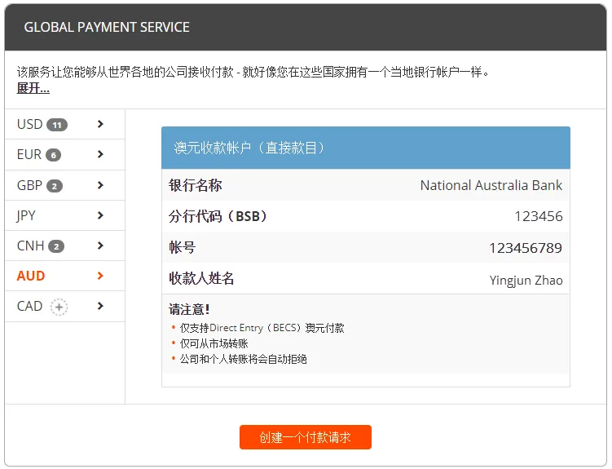Expand JPY row chevron arrow
Screen dimensions: 612x469
100,215
